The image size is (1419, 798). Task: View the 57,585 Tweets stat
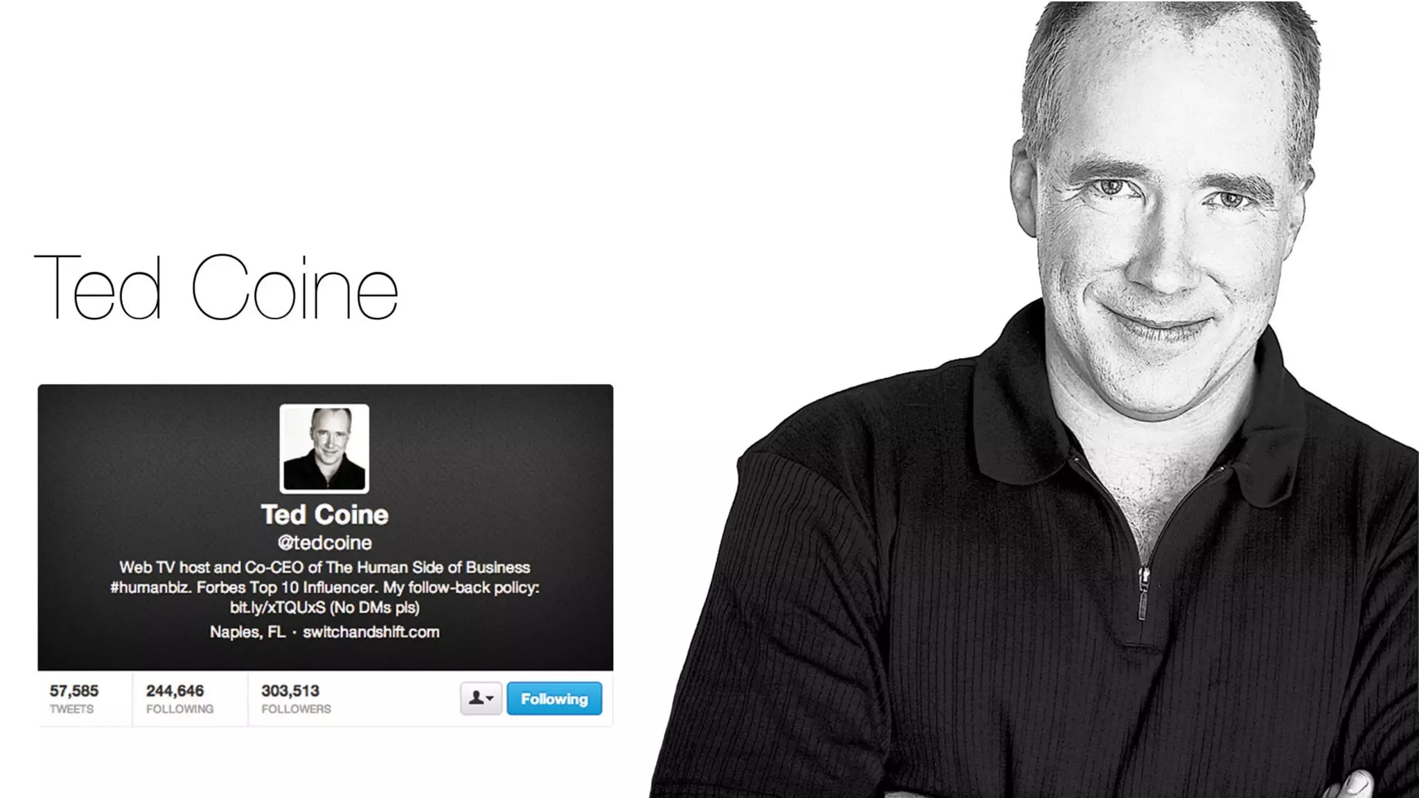[73, 699]
